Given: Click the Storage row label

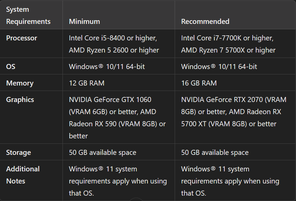Looking at the screenshot, I should [19, 153].
